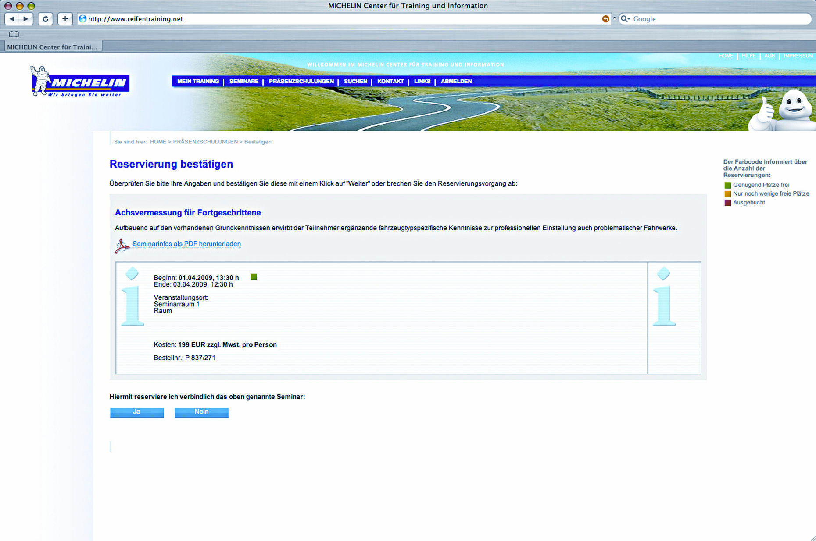Click the URL address field
816x541 pixels.
pyautogui.click(x=342, y=19)
